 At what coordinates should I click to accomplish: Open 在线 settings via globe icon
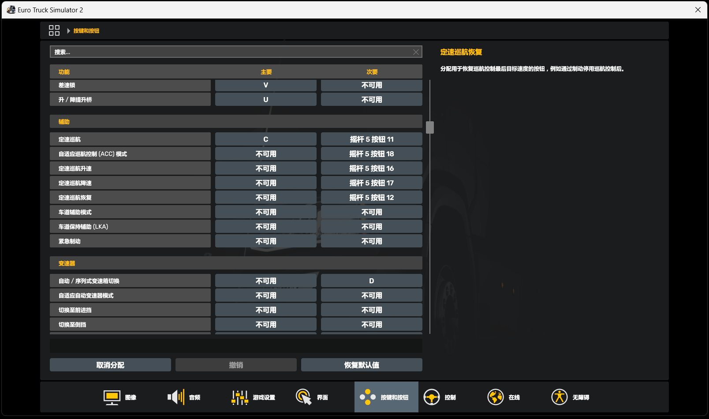(496, 397)
